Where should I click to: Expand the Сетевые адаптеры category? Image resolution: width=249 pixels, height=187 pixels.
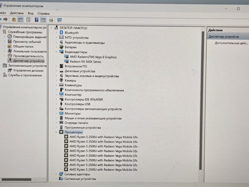(56, 174)
